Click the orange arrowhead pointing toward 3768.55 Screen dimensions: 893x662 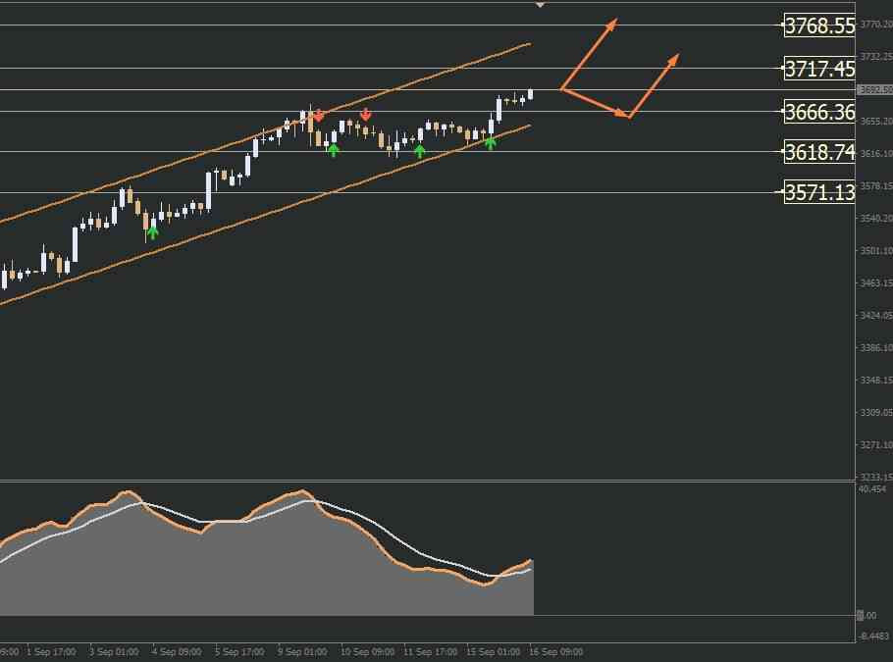(611, 25)
